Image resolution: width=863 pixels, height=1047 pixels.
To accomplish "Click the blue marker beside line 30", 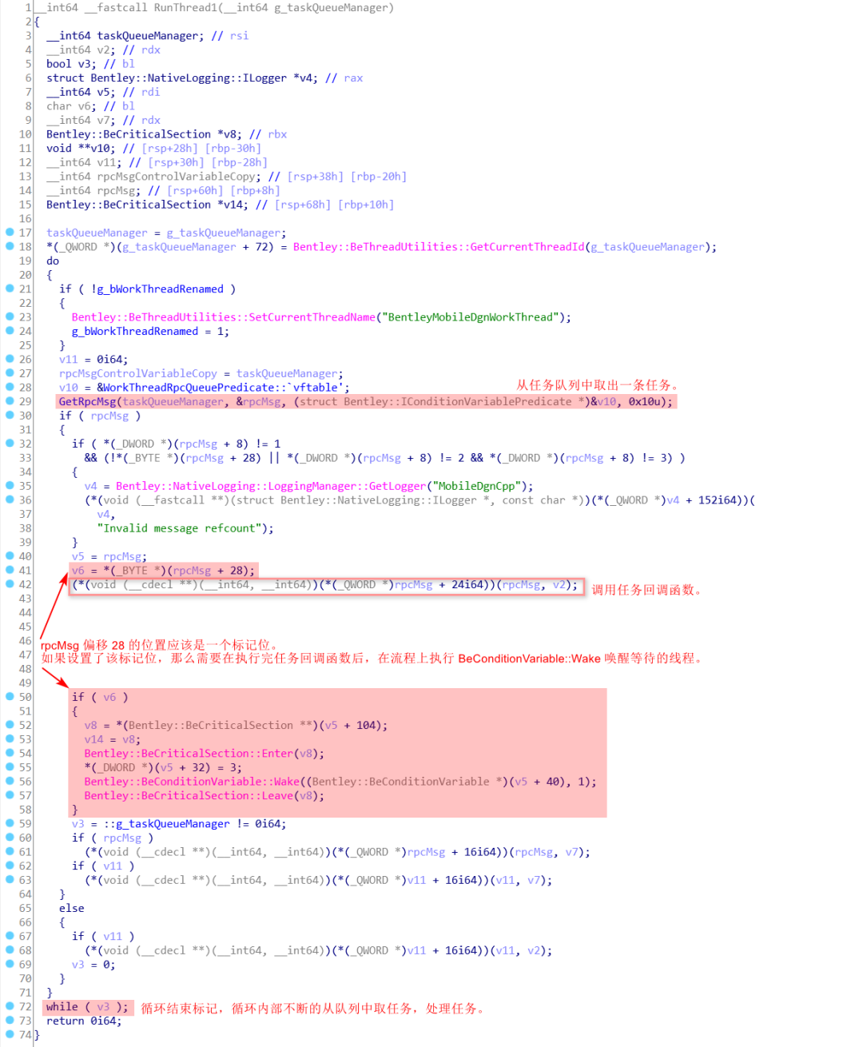I will 10,415.
